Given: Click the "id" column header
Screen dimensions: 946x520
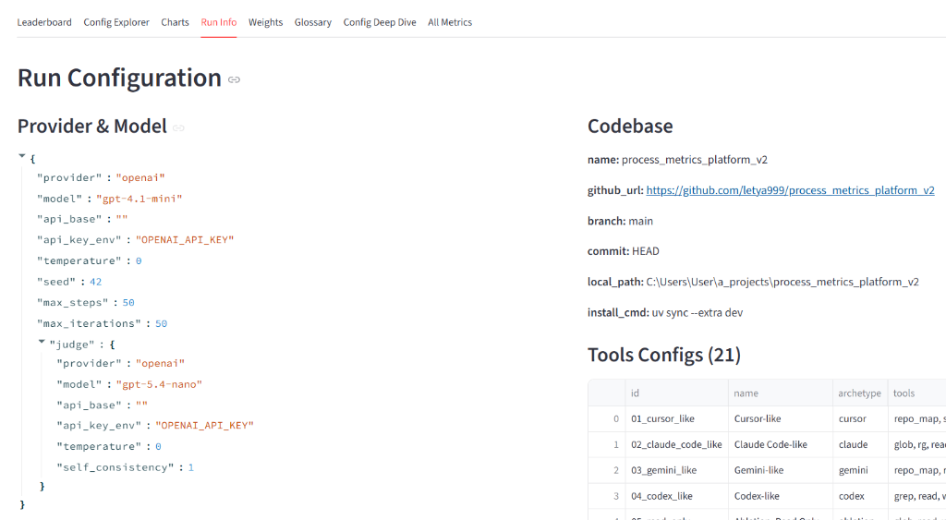Looking at the screenshot, I should click(x=676, y=393).
